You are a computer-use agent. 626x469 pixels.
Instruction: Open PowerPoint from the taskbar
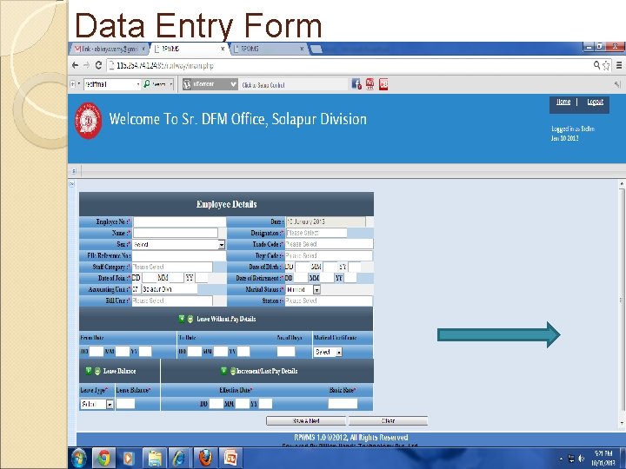click(230, 458)
